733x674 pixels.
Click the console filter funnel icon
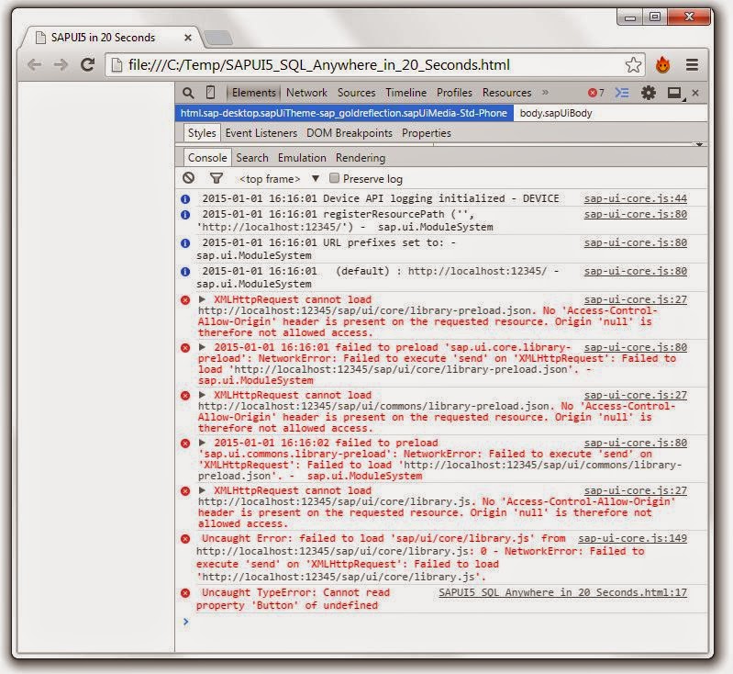[216, 178]
